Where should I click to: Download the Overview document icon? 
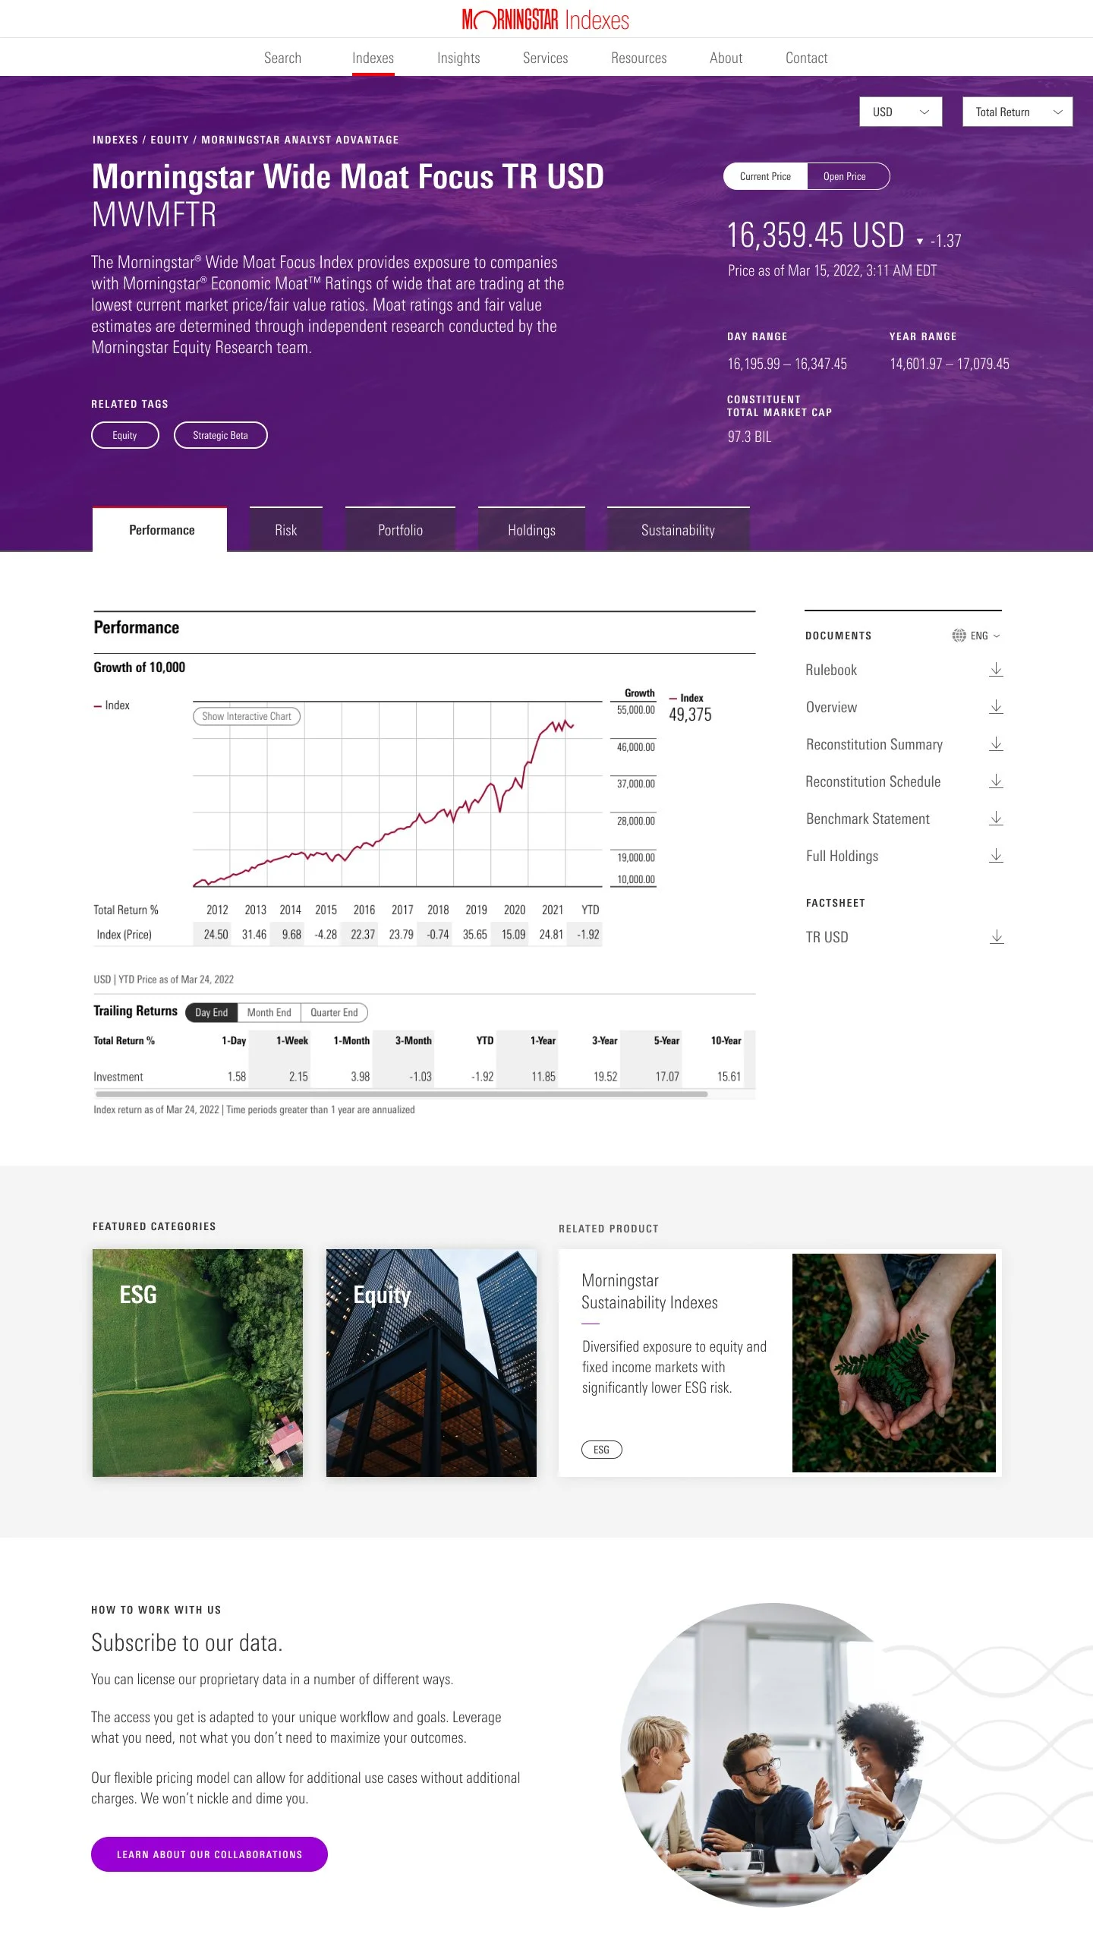coord(996,707)
